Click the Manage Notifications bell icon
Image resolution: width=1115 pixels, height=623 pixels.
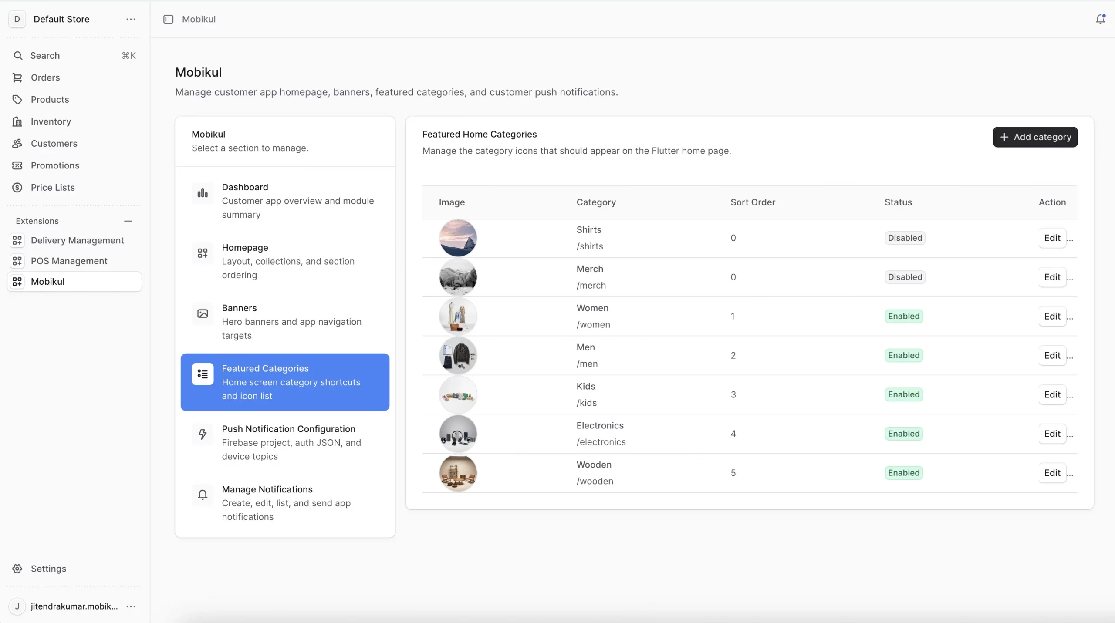(x=203, y=495)
